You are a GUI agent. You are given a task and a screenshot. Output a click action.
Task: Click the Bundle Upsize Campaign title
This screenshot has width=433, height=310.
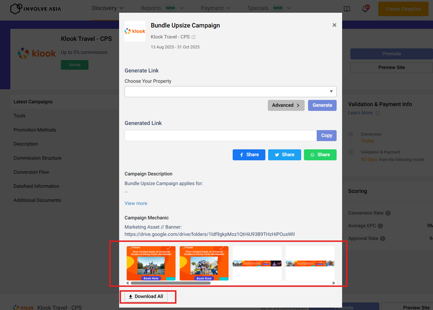coord(185,25)
